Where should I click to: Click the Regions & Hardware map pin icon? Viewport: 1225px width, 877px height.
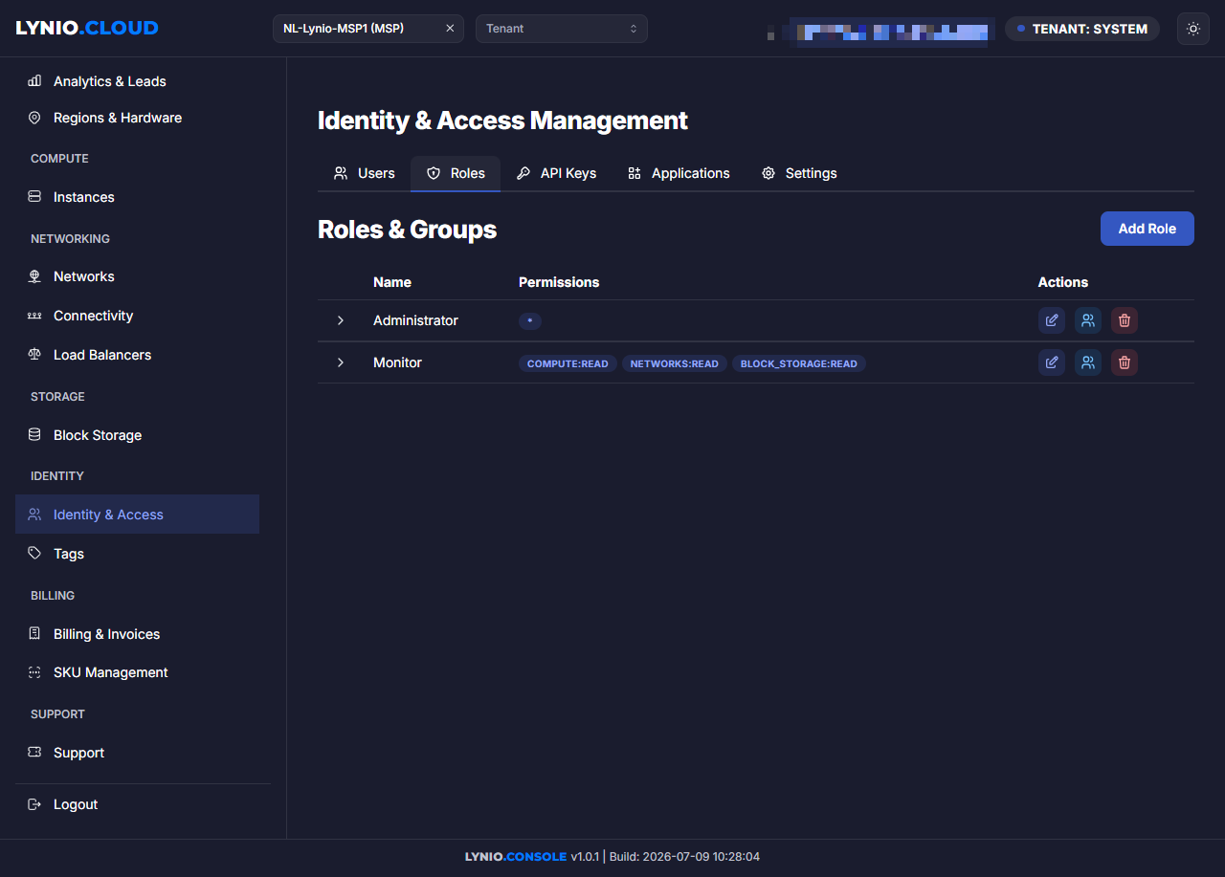click(x=34, y=118)
